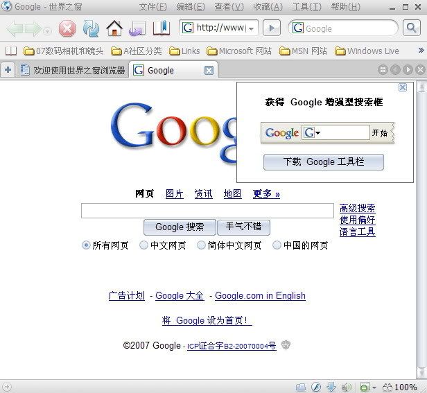Click the 资讯 link
Image resolution: width=427 pixels, height=393 pixels.
coord(203,193)
